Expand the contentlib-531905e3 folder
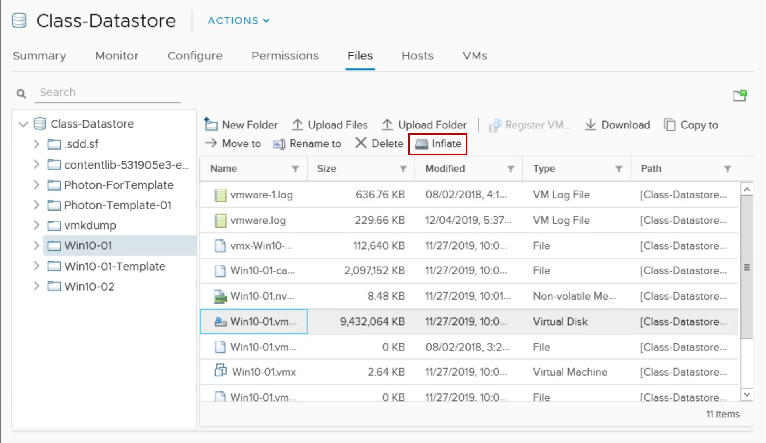 [x=36, y=164]
